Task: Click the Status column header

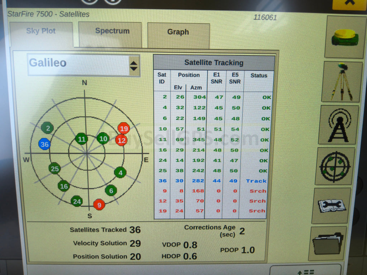Action: point(259,76)
